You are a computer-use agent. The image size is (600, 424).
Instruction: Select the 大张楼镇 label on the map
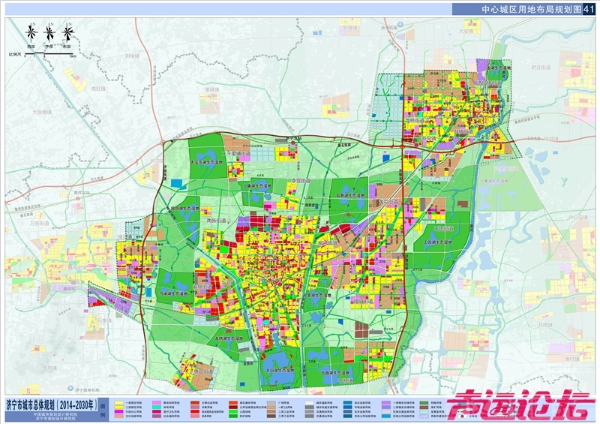(x=42, y=113)
